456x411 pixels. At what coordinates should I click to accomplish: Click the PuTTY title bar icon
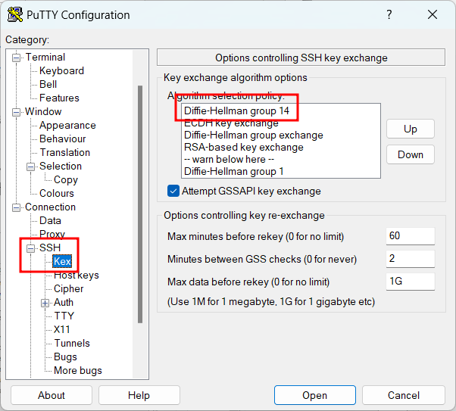click(x=15, y=14)
